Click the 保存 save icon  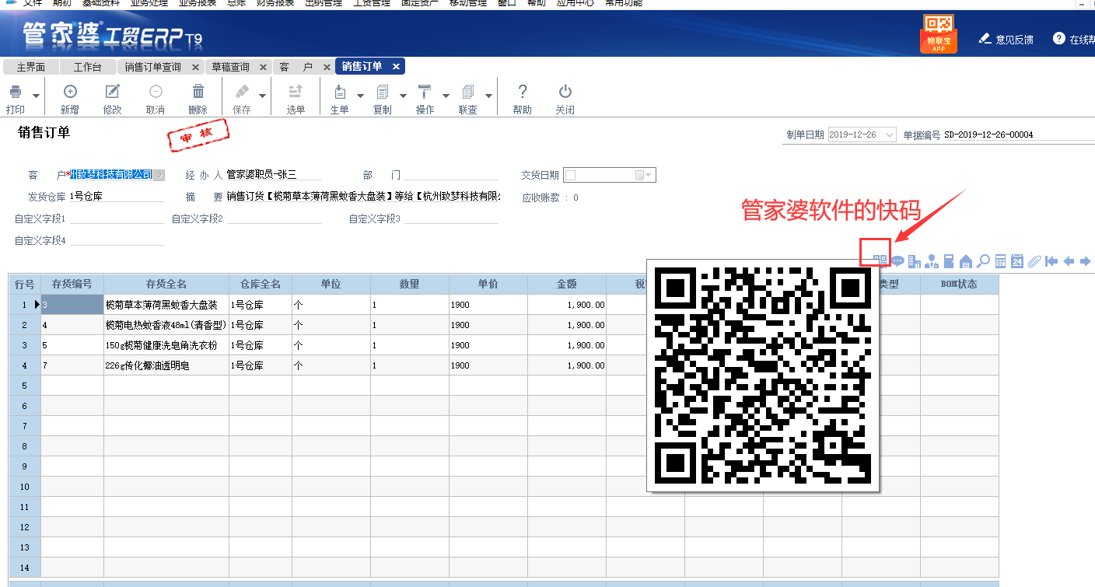pyautogui.click(x=242, y=91)
